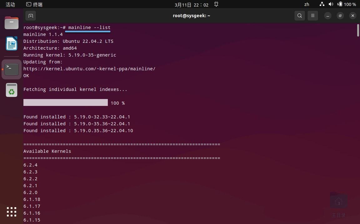Toggle the volume status icon
The width and height of the screenshot is (360, 224).
coord(331,4)
